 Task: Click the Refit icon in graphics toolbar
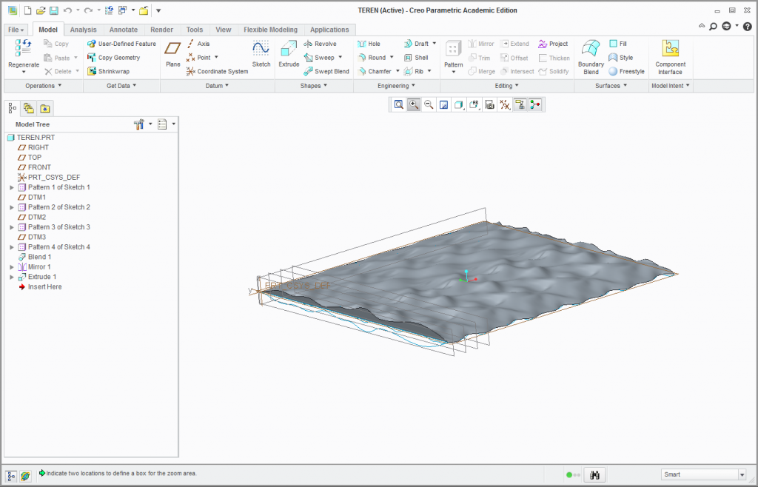[398, 105]
